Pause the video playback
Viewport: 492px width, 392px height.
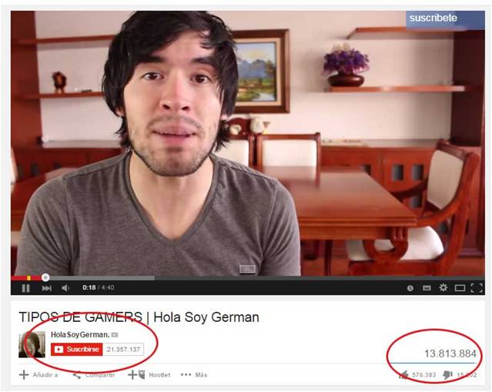[x=25, y=288]
